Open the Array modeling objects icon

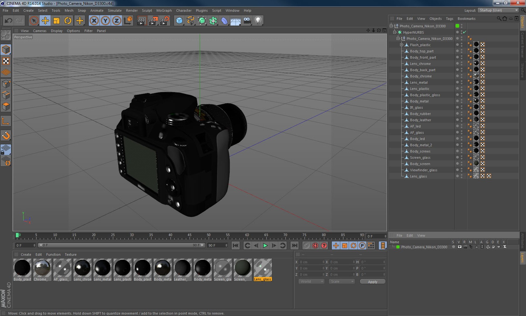[x=213, y=20]
